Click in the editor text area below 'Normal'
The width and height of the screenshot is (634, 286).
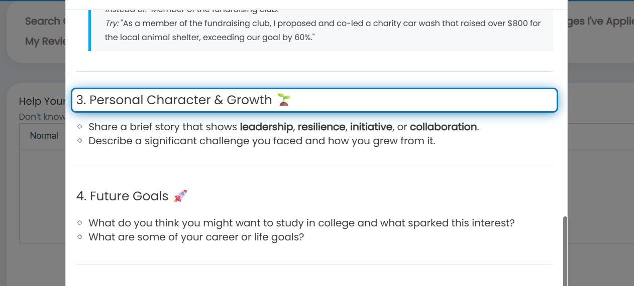coord(42,195)
